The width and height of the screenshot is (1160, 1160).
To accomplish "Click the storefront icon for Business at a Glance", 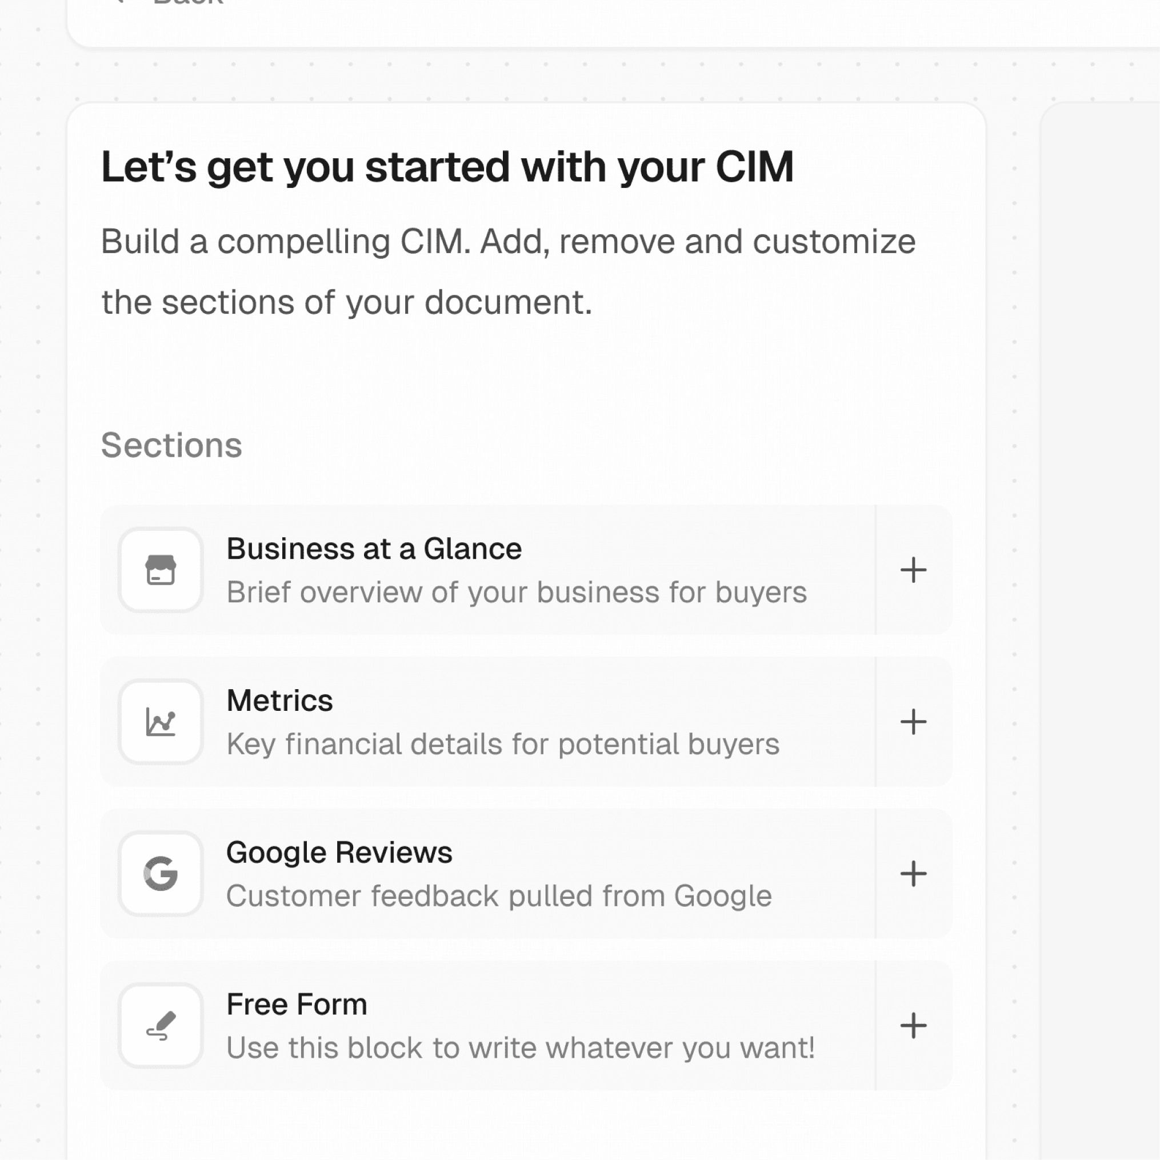I will click(161, 570).
